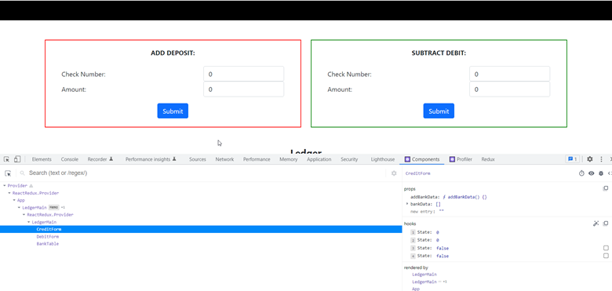612x291 pixels.
Task: Collapse the nested ReactRedux.Provider node arrow
Action: point(24,215)
